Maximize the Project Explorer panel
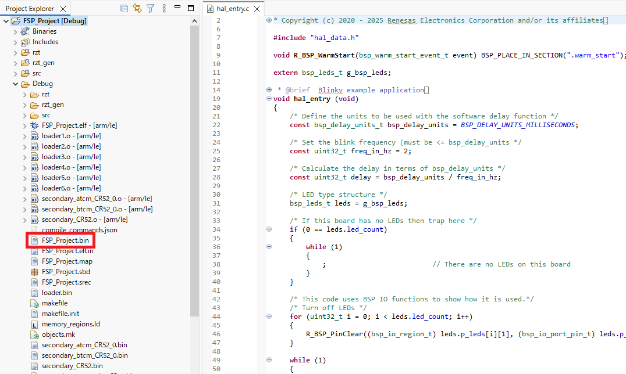 pyautogui.click(x=190, y=8)
